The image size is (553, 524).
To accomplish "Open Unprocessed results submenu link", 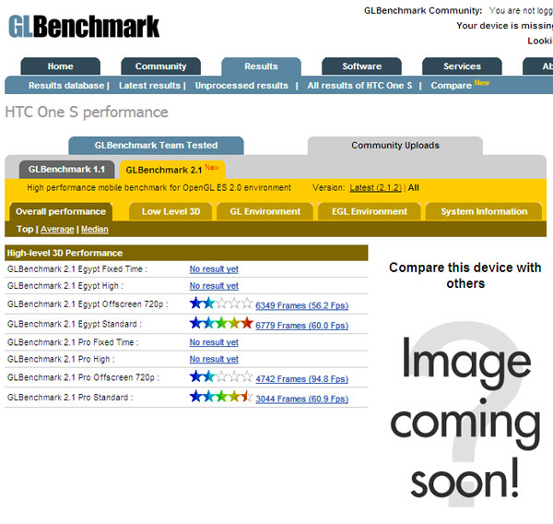I will point(241,86).
